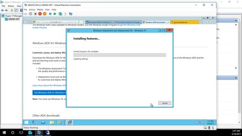This screenshot has height=136, width=242.
Task: Collapse lower Actions pane section in Hyper-V Manager
Action: click(236, 78)
